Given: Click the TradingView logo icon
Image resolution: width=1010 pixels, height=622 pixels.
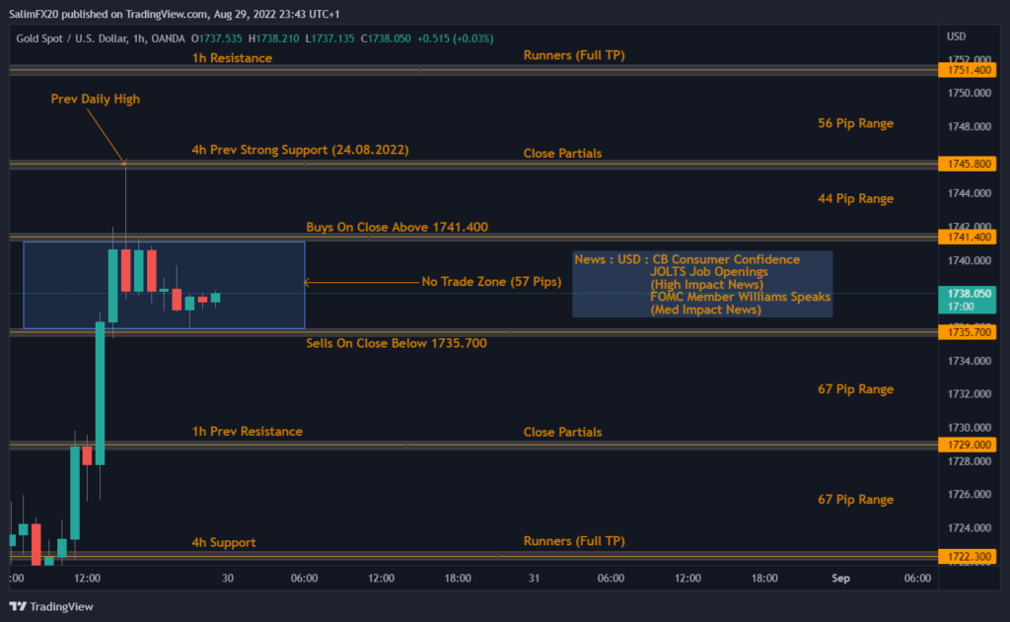Looking at the screenshot, I should [x=16, y=607].
